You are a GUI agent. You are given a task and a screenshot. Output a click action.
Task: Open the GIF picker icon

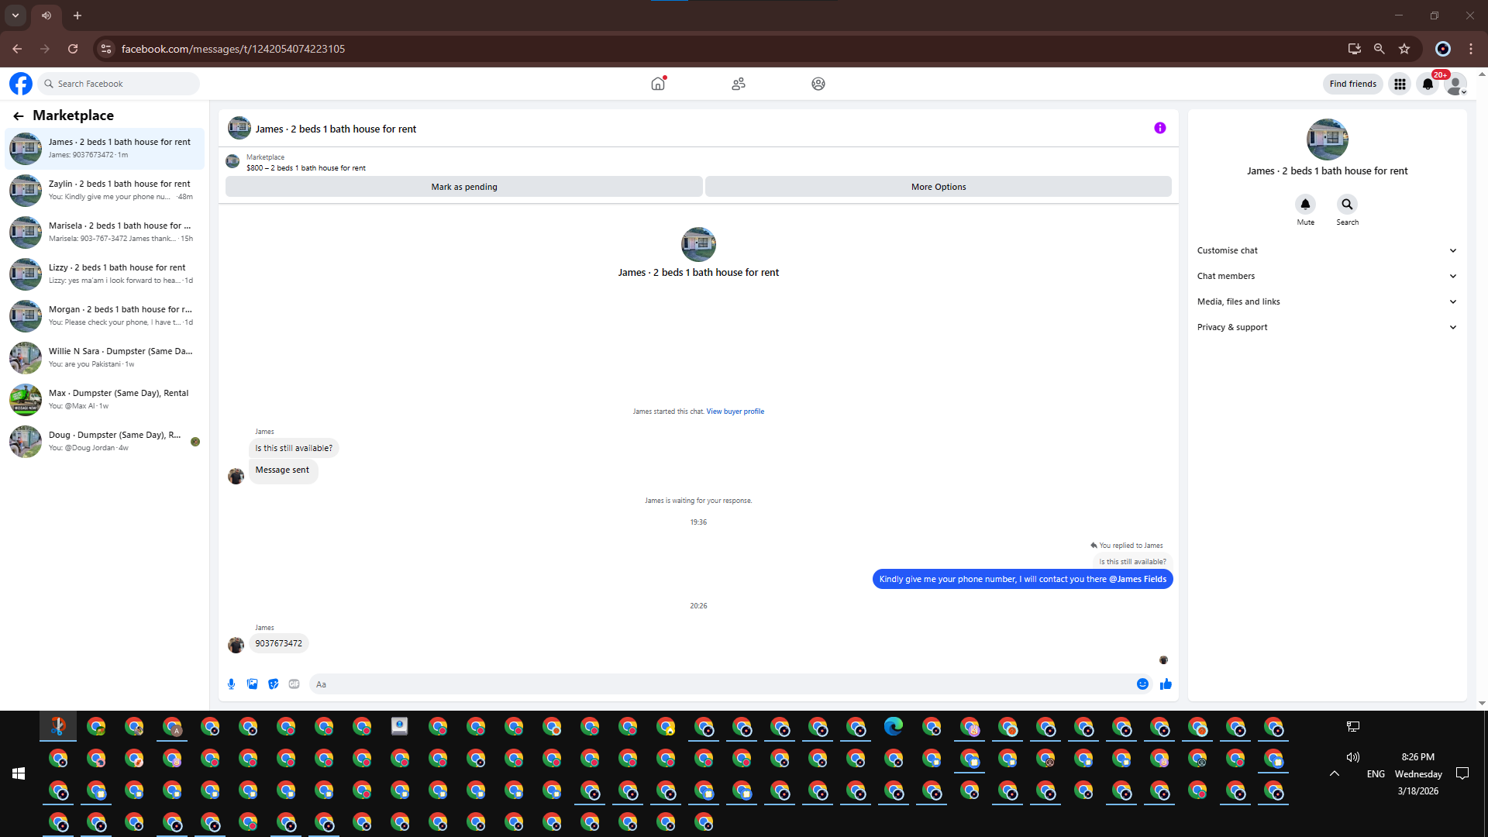pyautogui.click(x=294, y=684)
